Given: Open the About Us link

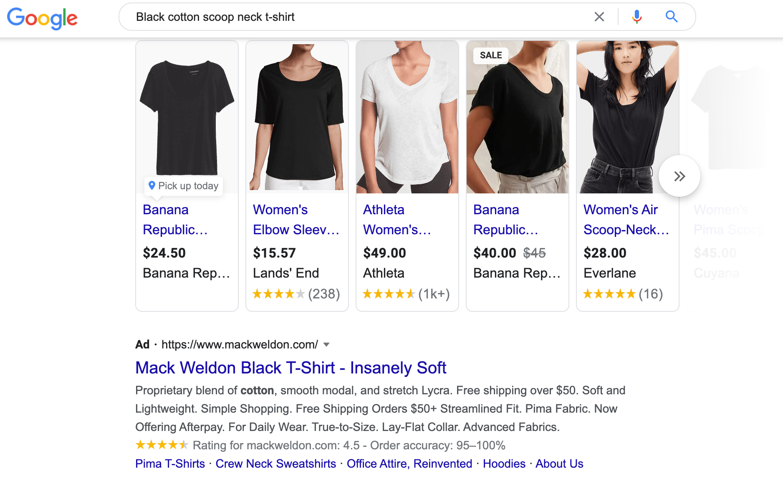Looking at the screenshot, I should click(559, 463).
